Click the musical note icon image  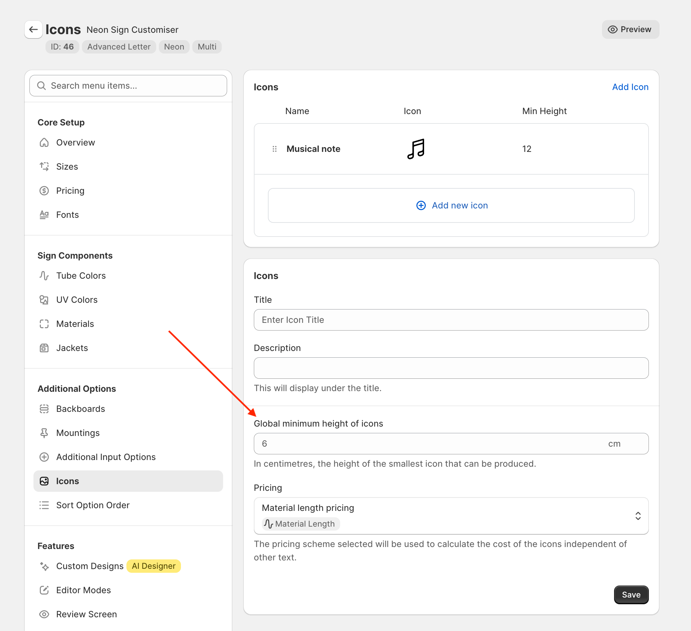click(x=416, y=149)
